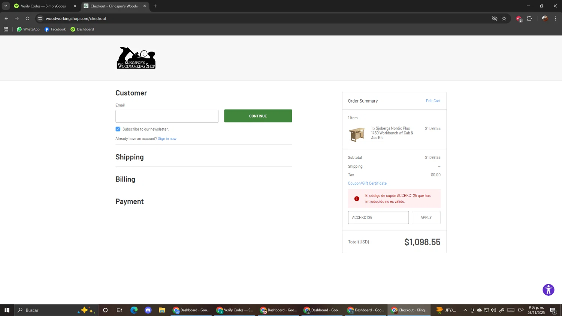This screenshot has height=316, width=562.
Task: Click the Edit Cart link
Action: pyautogui.click(x=433, y=101)
